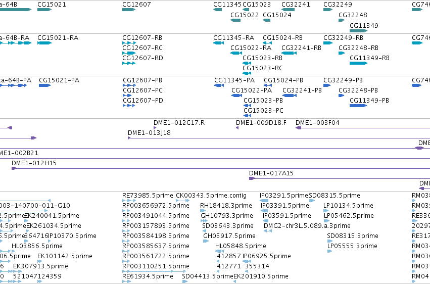Screen dimensions: 430x284
Task: Select the CG12607 gene glyph
Action: 129,10
